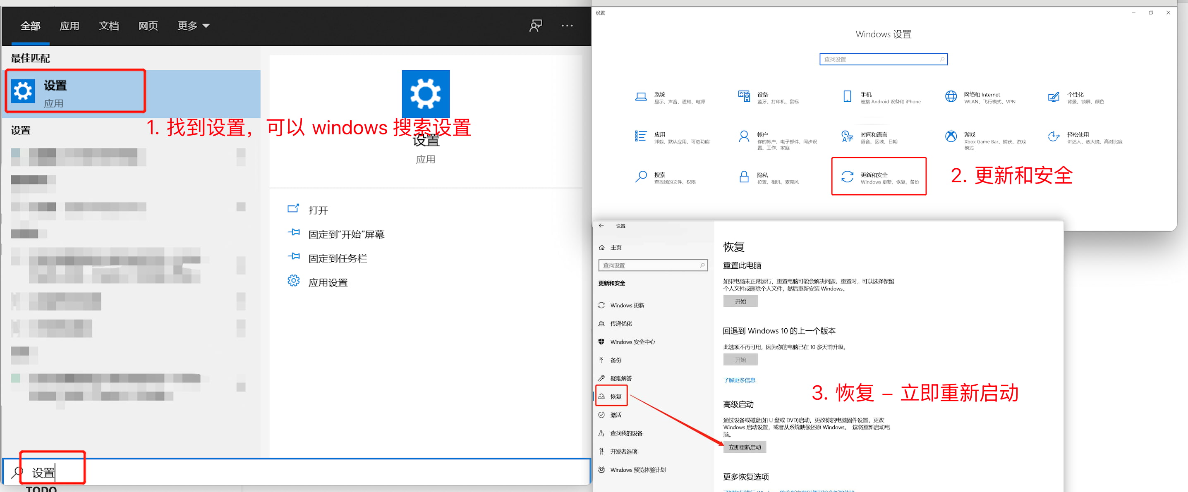
Task: Expand the 更多 dropdown in search tabs
Action: [194, 26]
